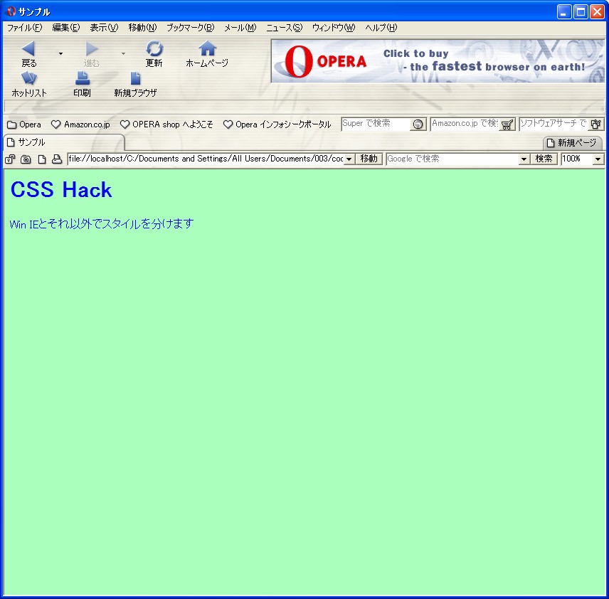This screenshot has height=599, width=609.
Task: Select the サンプル page tab
Action: pyautogui.click(x=64, y=142)
